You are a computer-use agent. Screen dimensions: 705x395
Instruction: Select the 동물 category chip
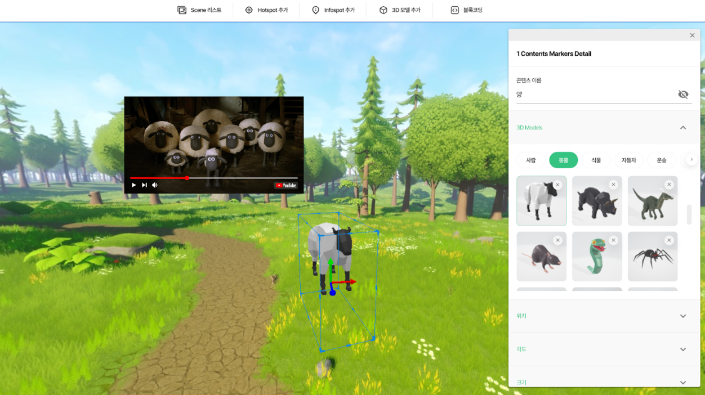pos(564,160)
